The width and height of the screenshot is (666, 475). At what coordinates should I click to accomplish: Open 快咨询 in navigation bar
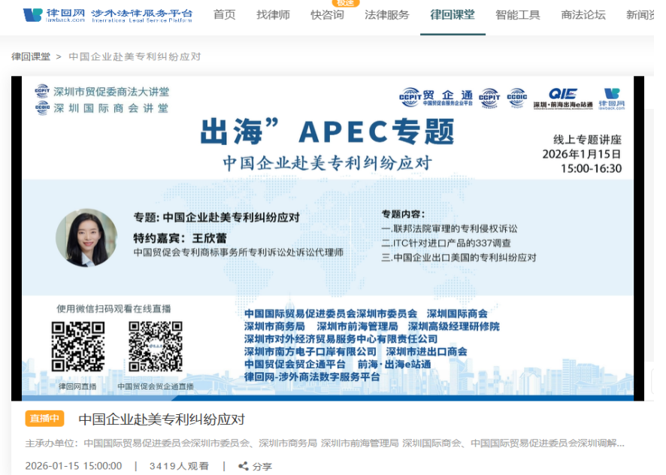(x=327, y=15)
